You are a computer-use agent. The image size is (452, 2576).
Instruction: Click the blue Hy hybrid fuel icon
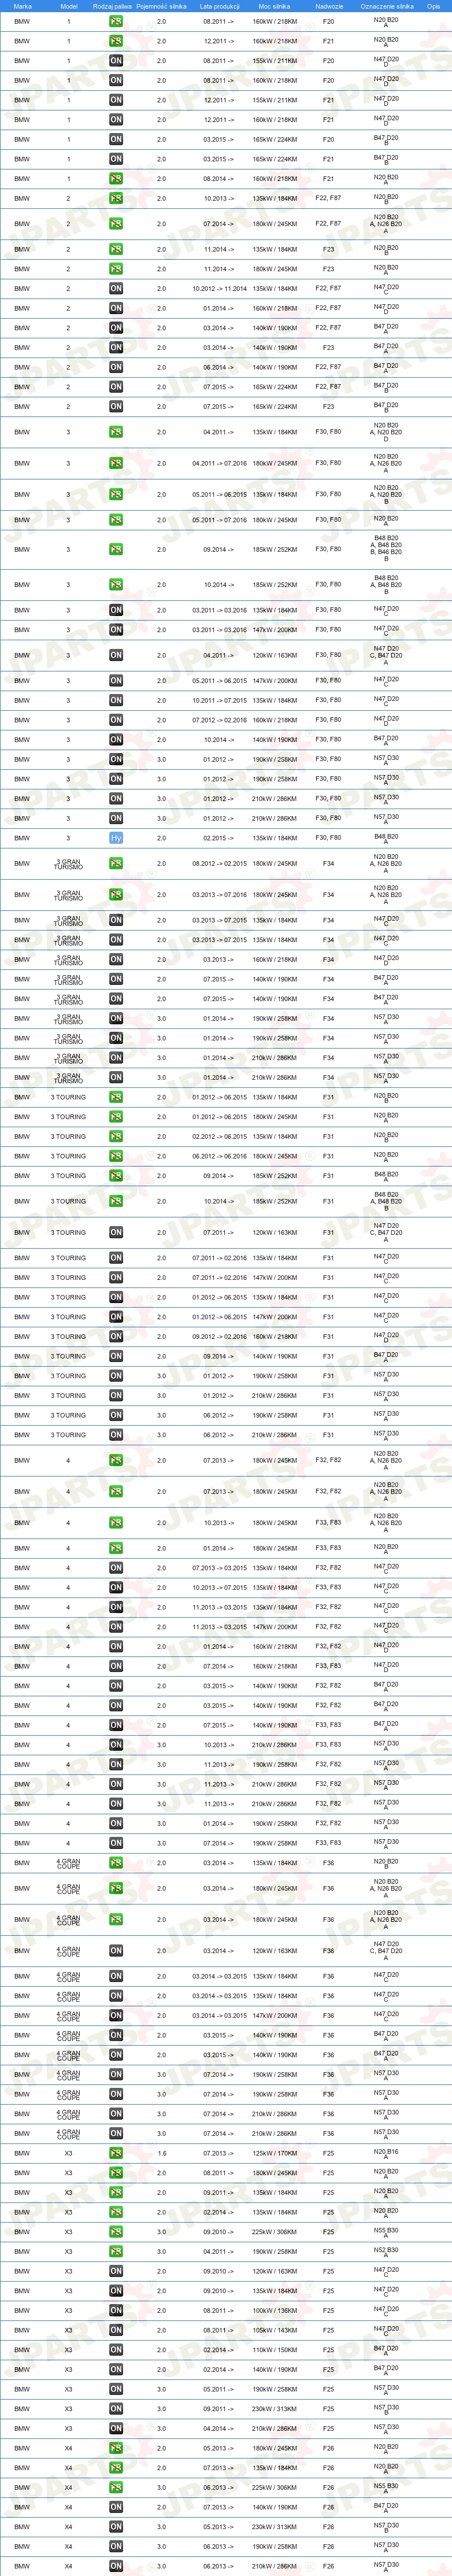[116, 838]
